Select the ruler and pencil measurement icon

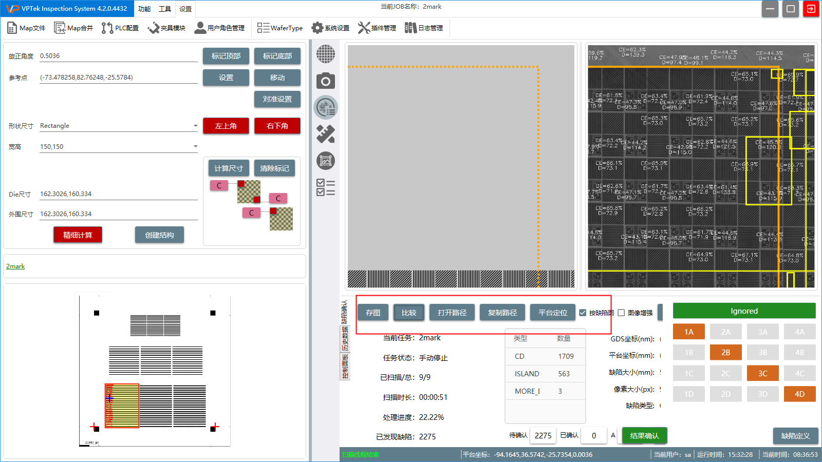pyautogui.click(x=325, y=134)
